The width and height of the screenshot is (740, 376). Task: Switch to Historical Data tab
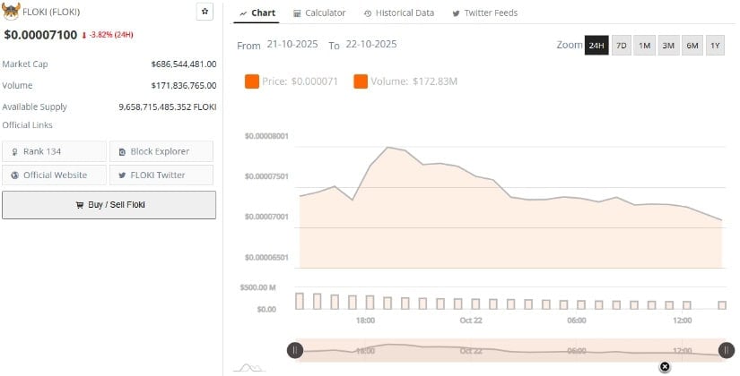[398, 13]
